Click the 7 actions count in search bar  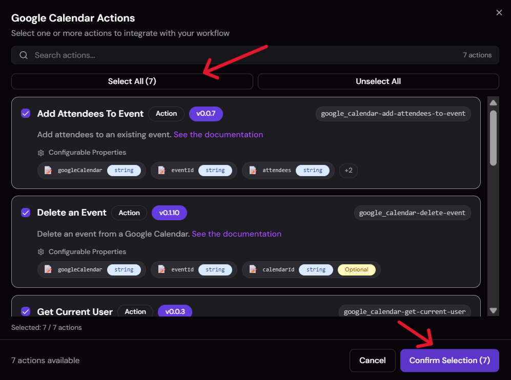[x=477, y=55]
